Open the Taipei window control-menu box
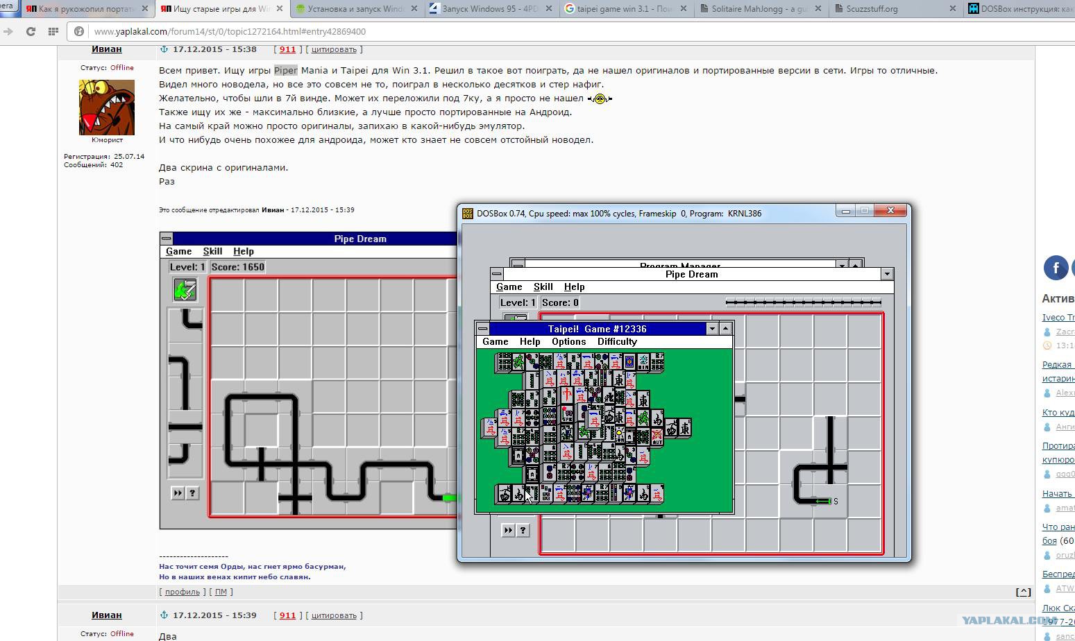This screenshot has height=641, width=1075. 483,329
